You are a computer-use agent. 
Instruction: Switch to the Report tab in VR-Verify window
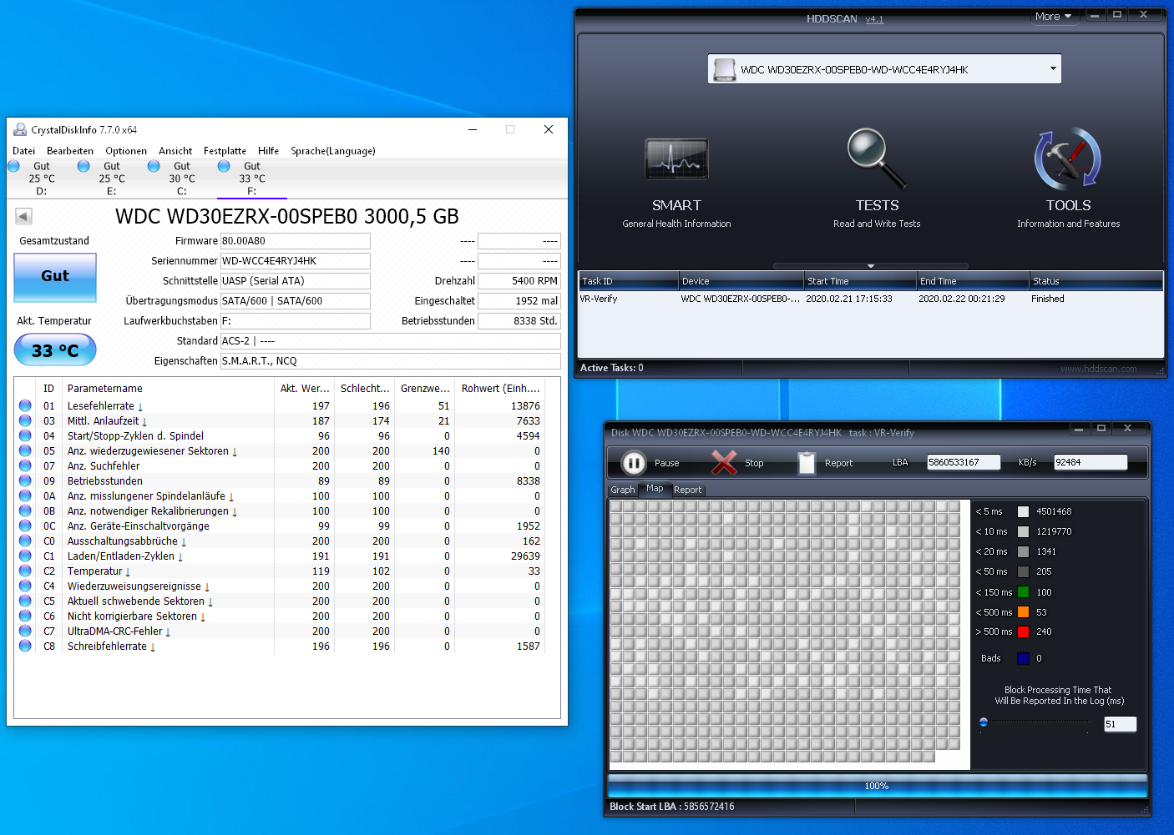(x=688, y=490)
